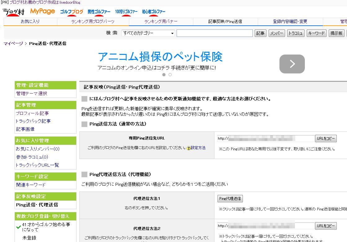
Task: Copy the 専用Ping送信先URL with URLをコピー
Action: click(326, 139)
